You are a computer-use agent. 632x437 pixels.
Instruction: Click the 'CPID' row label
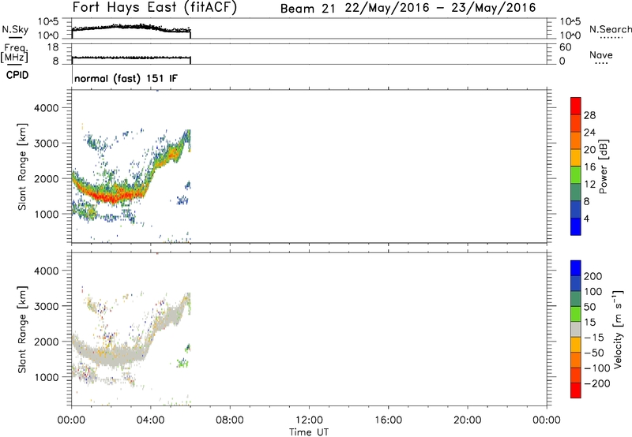17,75
